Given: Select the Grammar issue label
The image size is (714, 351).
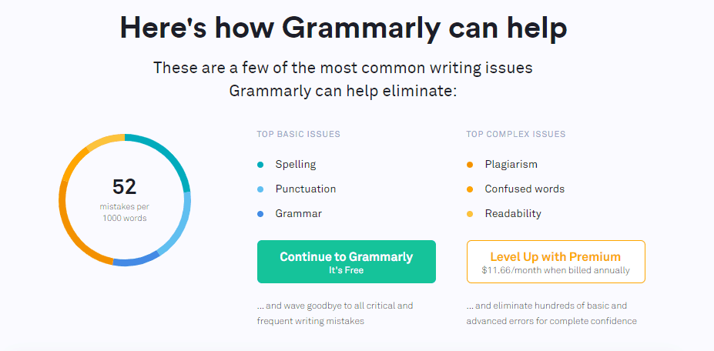Looking at the screenshot, I should pos(298,213).
